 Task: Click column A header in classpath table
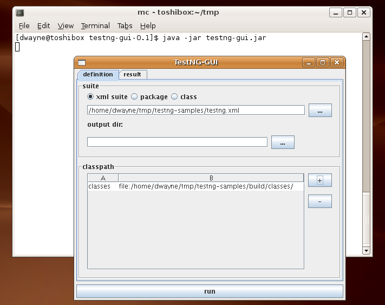click(x=103, y=178)
